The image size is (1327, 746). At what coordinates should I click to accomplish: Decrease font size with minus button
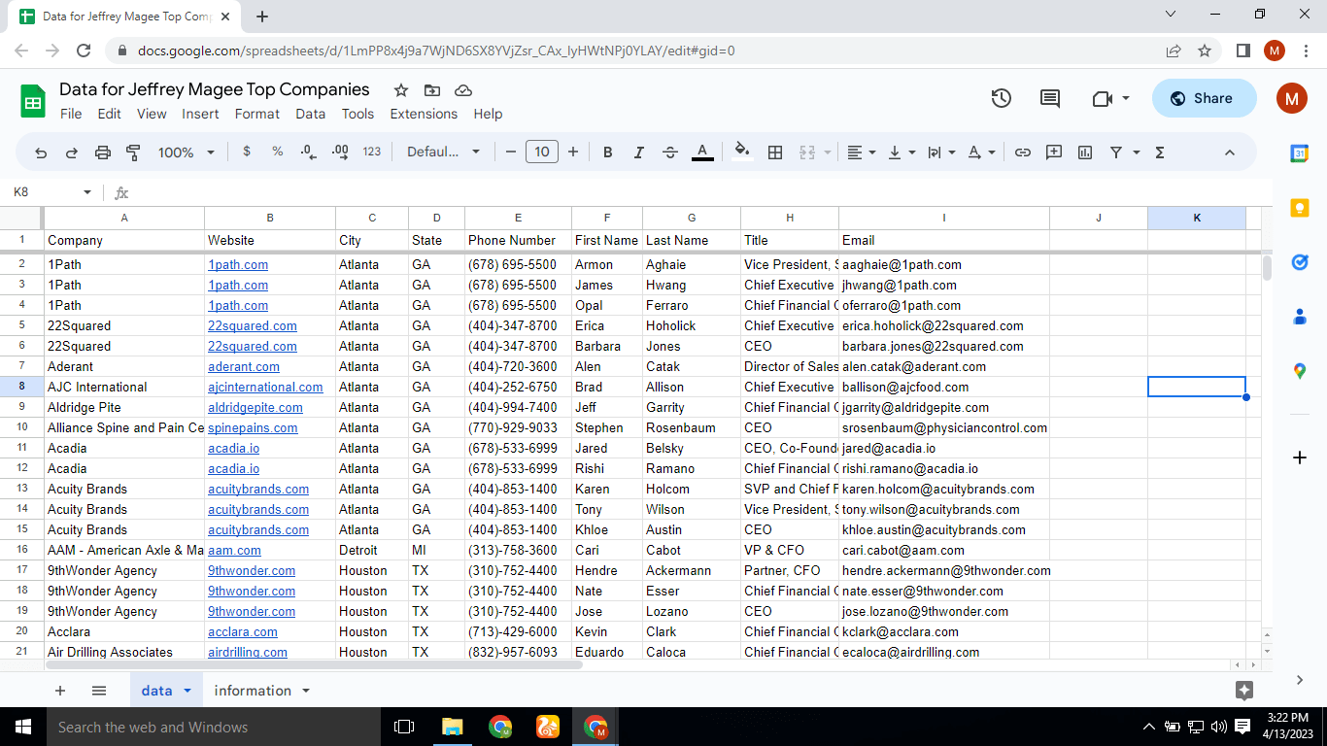(511, 152)
